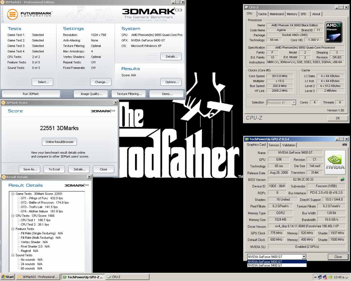Open the Windows Start menu
The height and width of the screenshot is (281, 351).
click(x=8, y=277)
